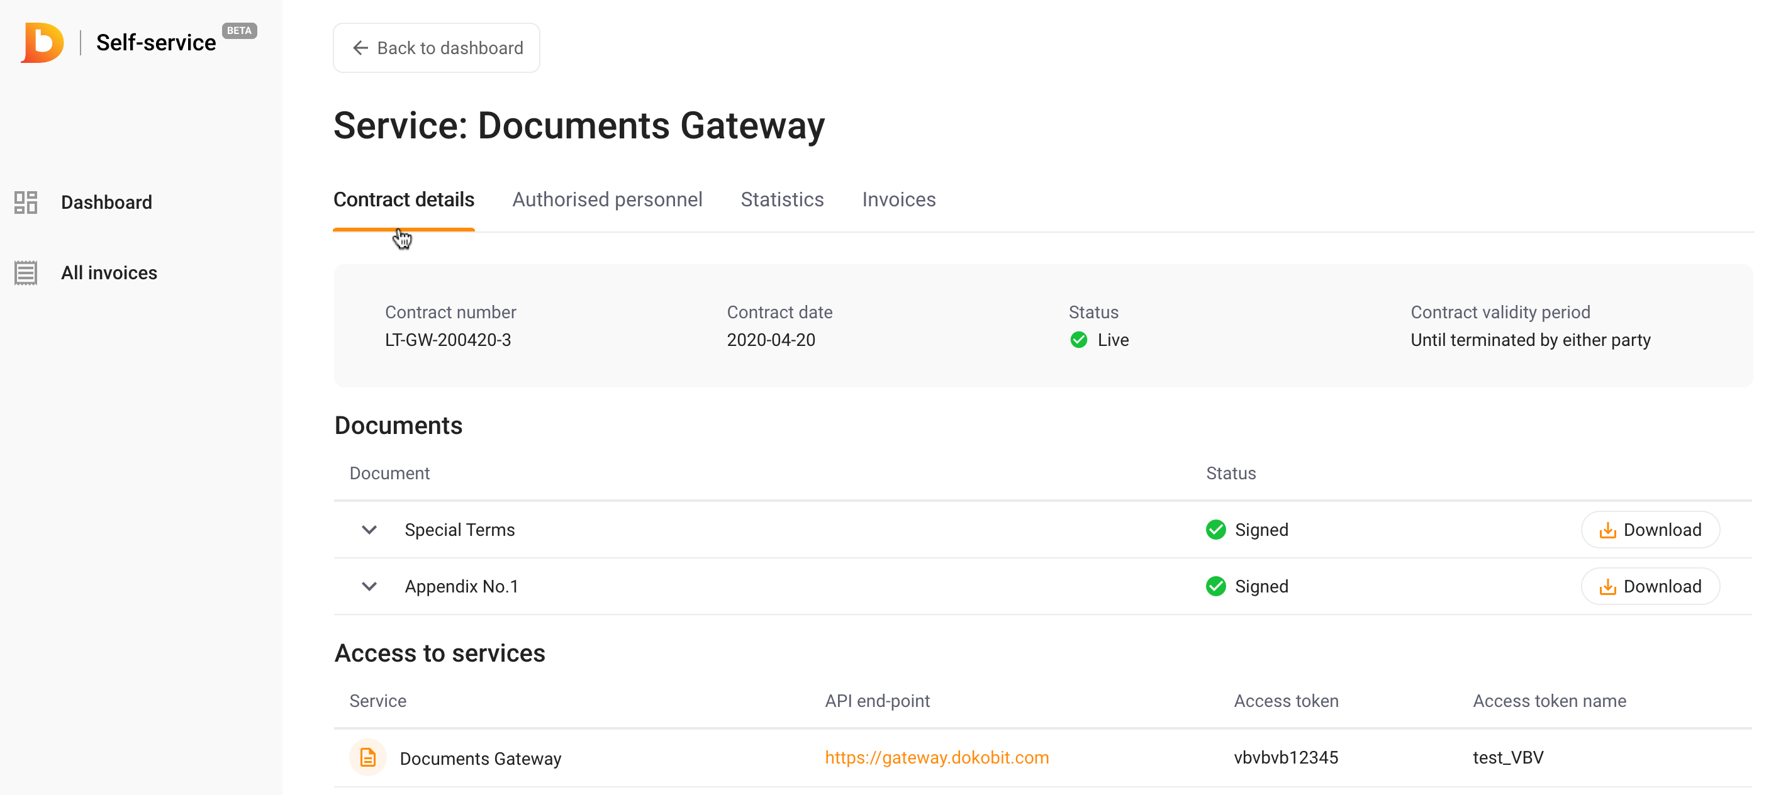Switch to the Authorised personnel tab

tap(606, 200)
